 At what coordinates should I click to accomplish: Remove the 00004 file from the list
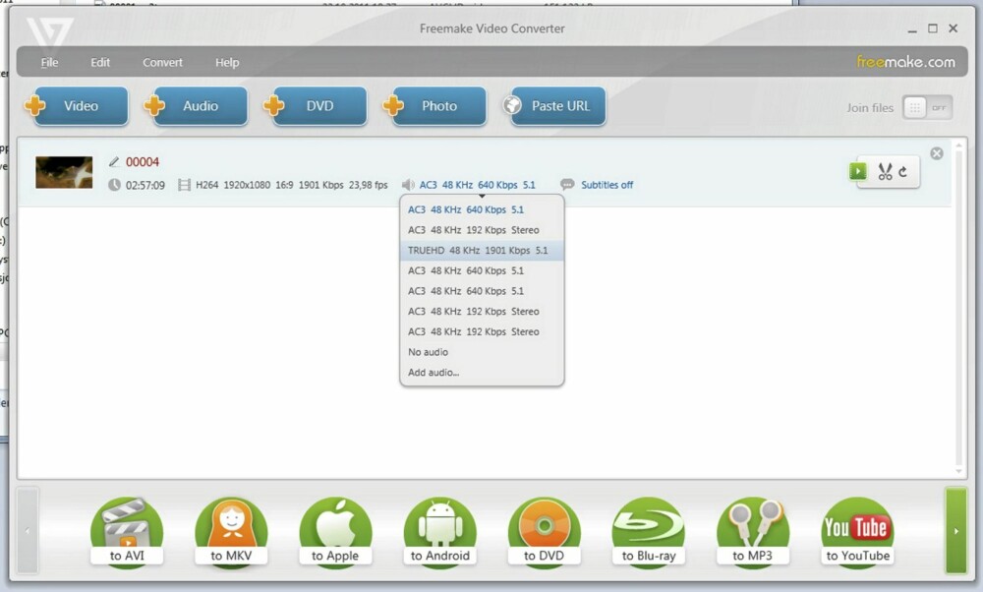pyautogui.click(x=937, y=153)
